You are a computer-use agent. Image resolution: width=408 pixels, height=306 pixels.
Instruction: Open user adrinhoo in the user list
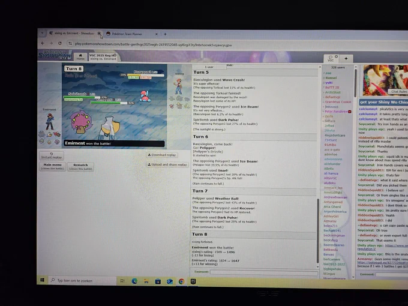click(x=331, y=154)
